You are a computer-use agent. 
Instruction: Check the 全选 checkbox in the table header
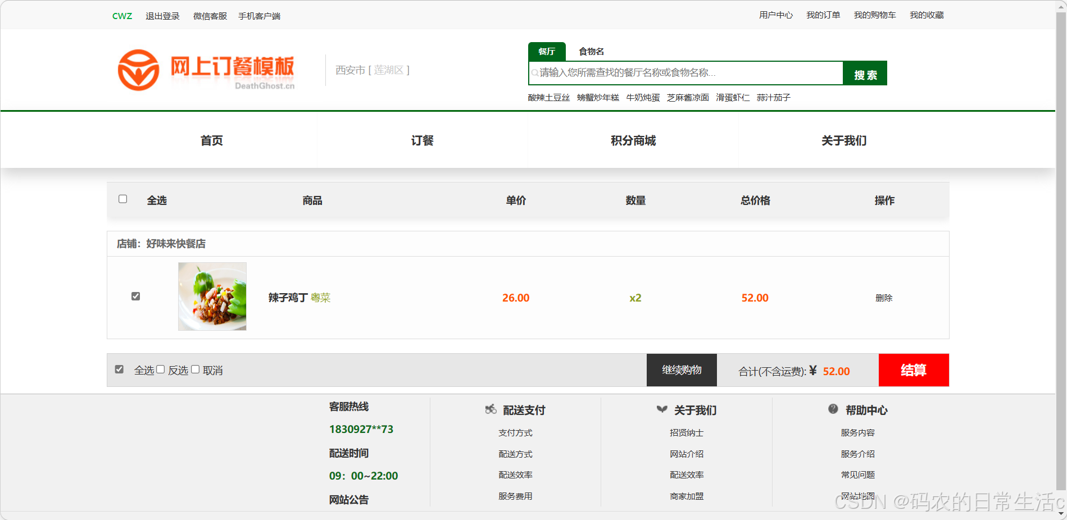pyautogui.click(x=122, y=199)
